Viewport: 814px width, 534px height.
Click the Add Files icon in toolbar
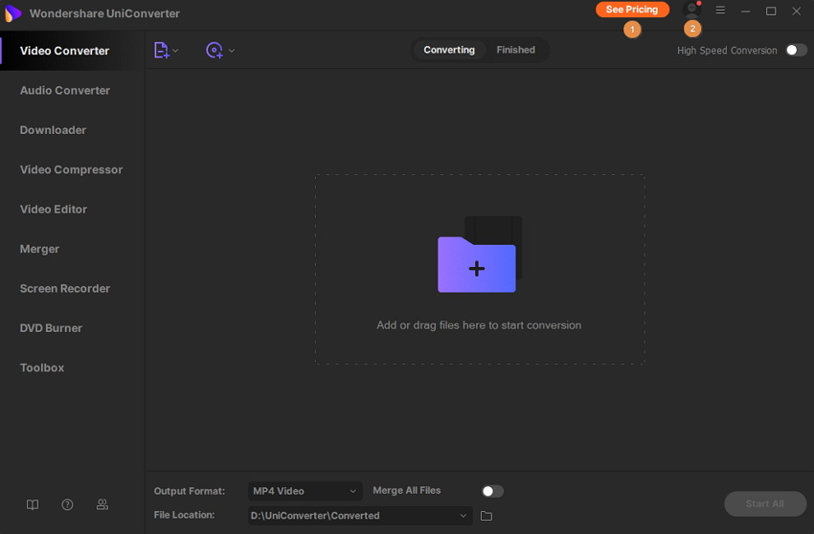[x=161, y=50]
